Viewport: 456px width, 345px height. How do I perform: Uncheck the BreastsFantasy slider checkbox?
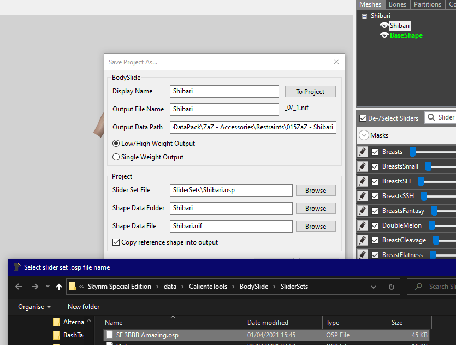(x=375, y=211)
